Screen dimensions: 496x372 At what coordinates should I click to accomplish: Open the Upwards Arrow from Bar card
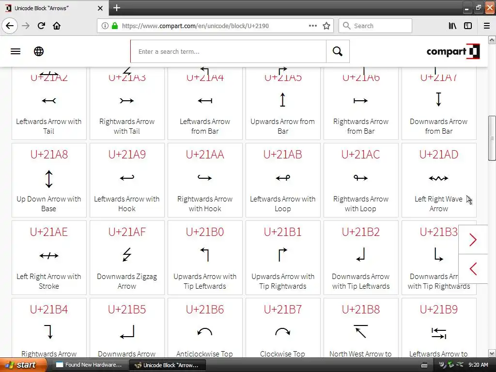(x=283, y=103)
